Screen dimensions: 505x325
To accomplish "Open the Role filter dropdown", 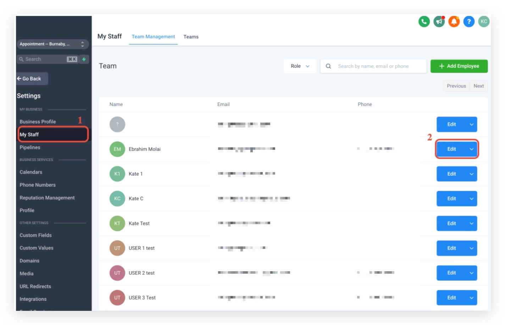I will [x=300, y=66].
